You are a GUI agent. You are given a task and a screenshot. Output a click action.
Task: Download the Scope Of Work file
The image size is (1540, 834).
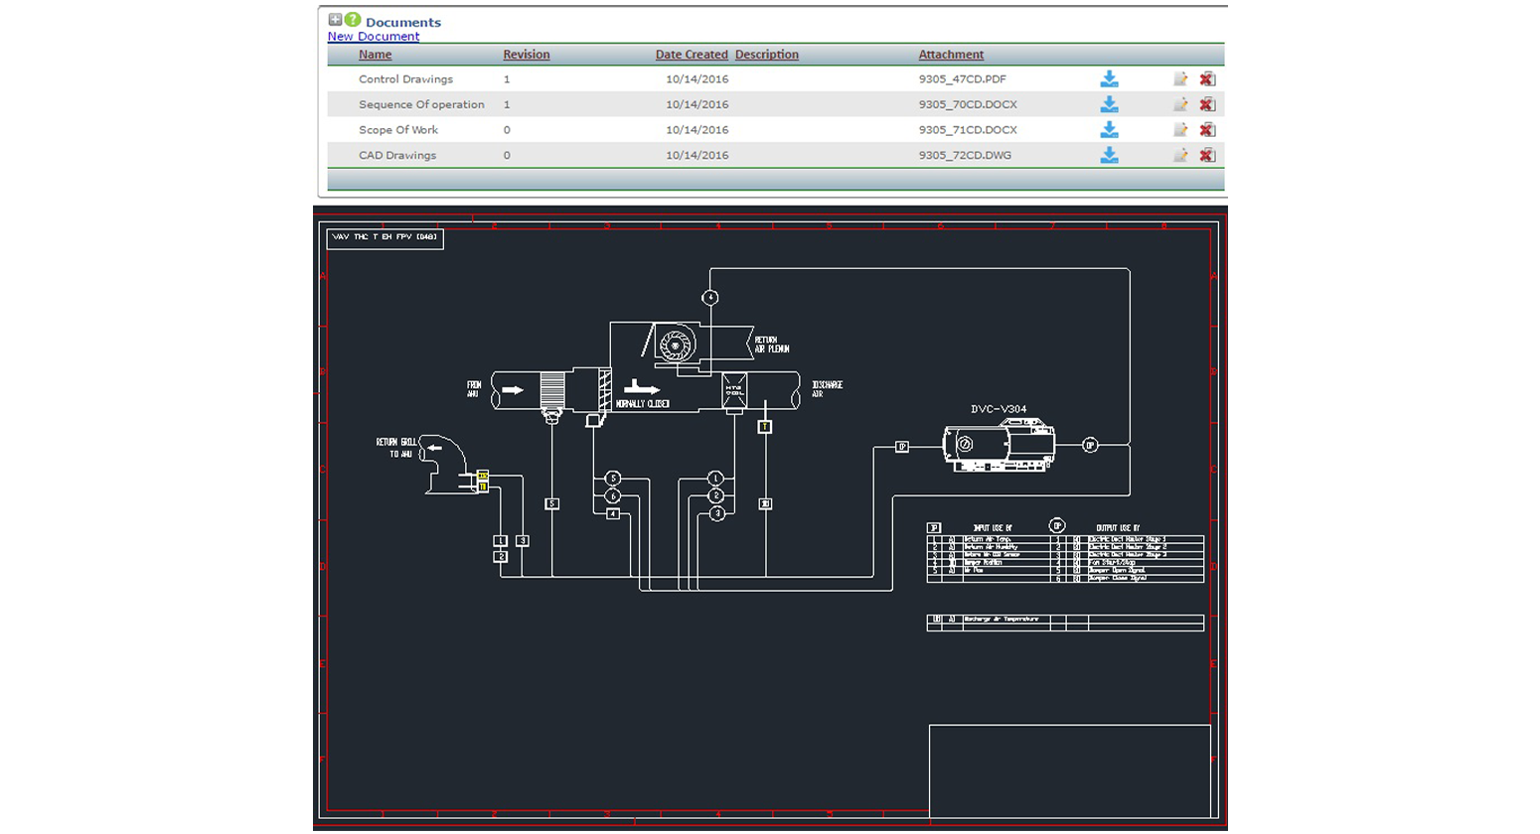tap(1109, 130)
